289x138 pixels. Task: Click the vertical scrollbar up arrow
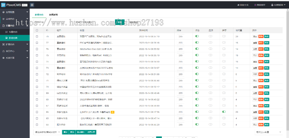[x=287, y=11]
